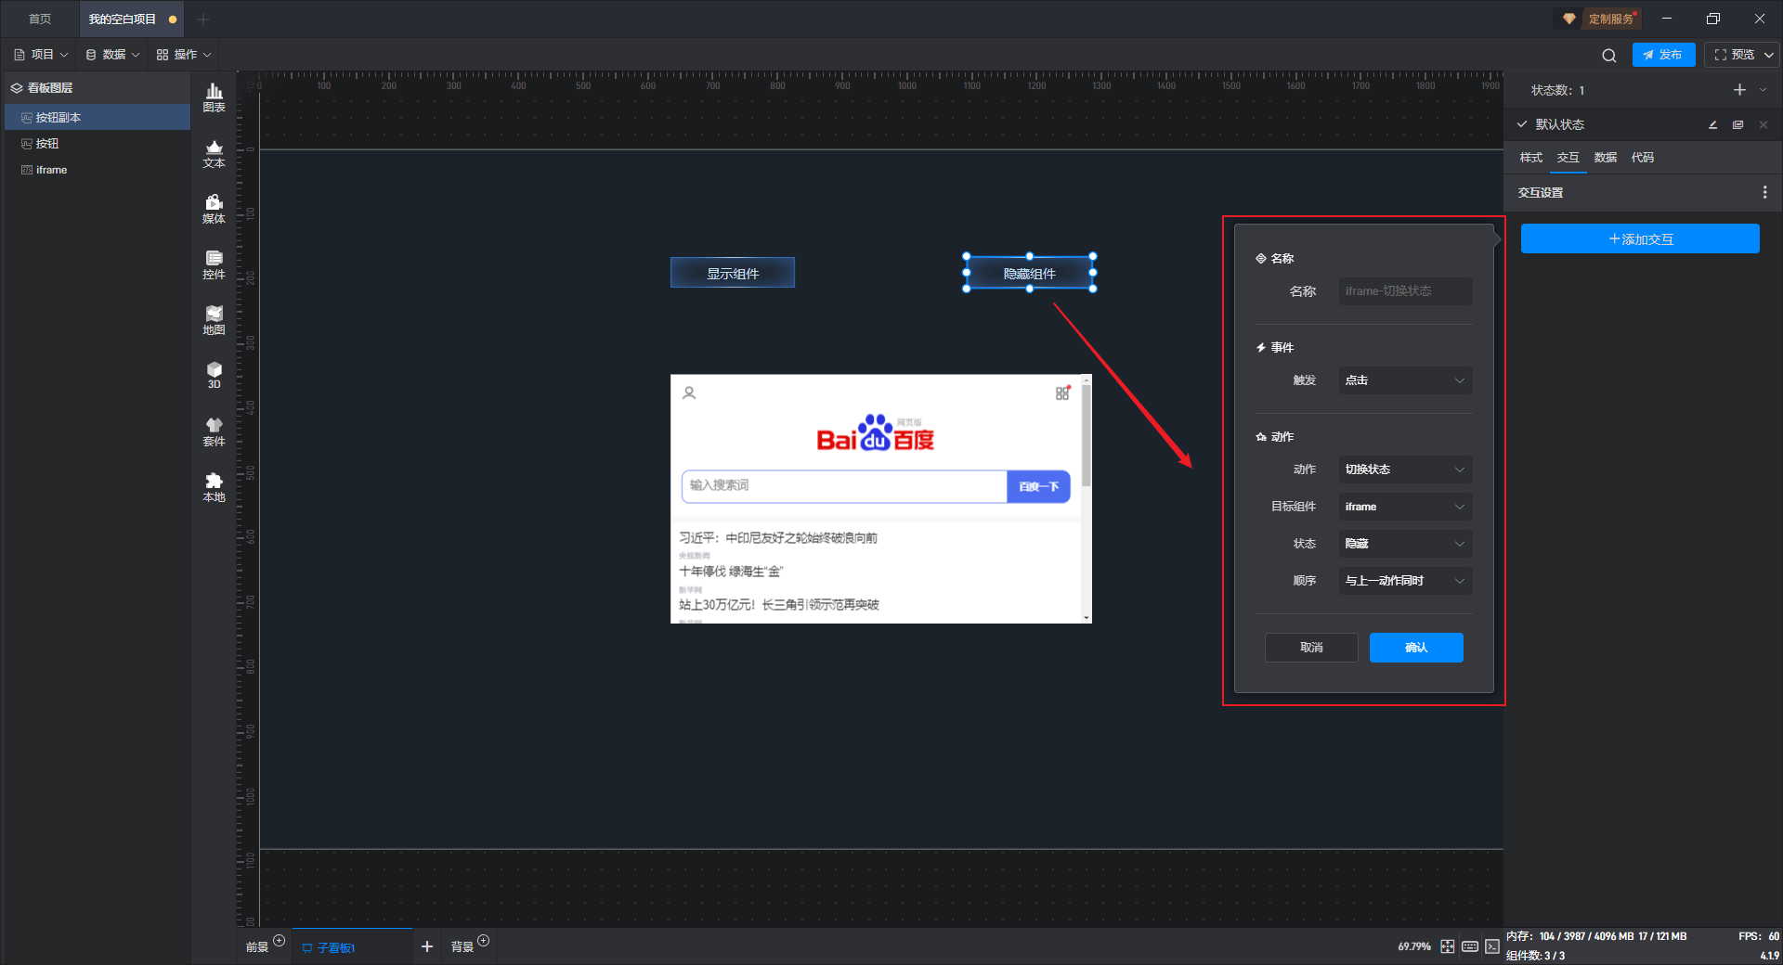Click the 名称 name input field
The width and height of the screenshot is (1783, 965).
click(1404, 291)
